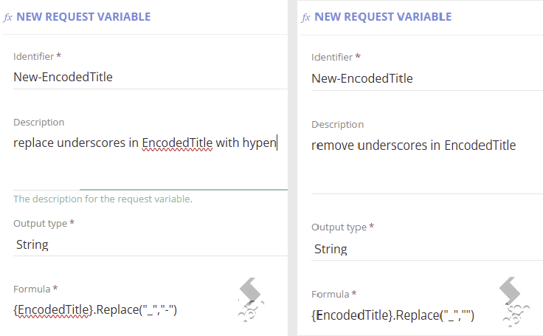Open the right Output type dropdown showing String
This screenshot has height=336, width=543.
point(427,249)
